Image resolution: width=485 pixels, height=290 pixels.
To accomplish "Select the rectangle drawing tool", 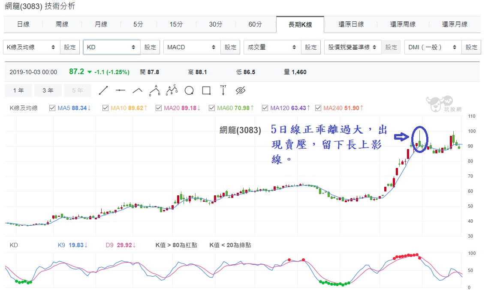I will 206,90.
